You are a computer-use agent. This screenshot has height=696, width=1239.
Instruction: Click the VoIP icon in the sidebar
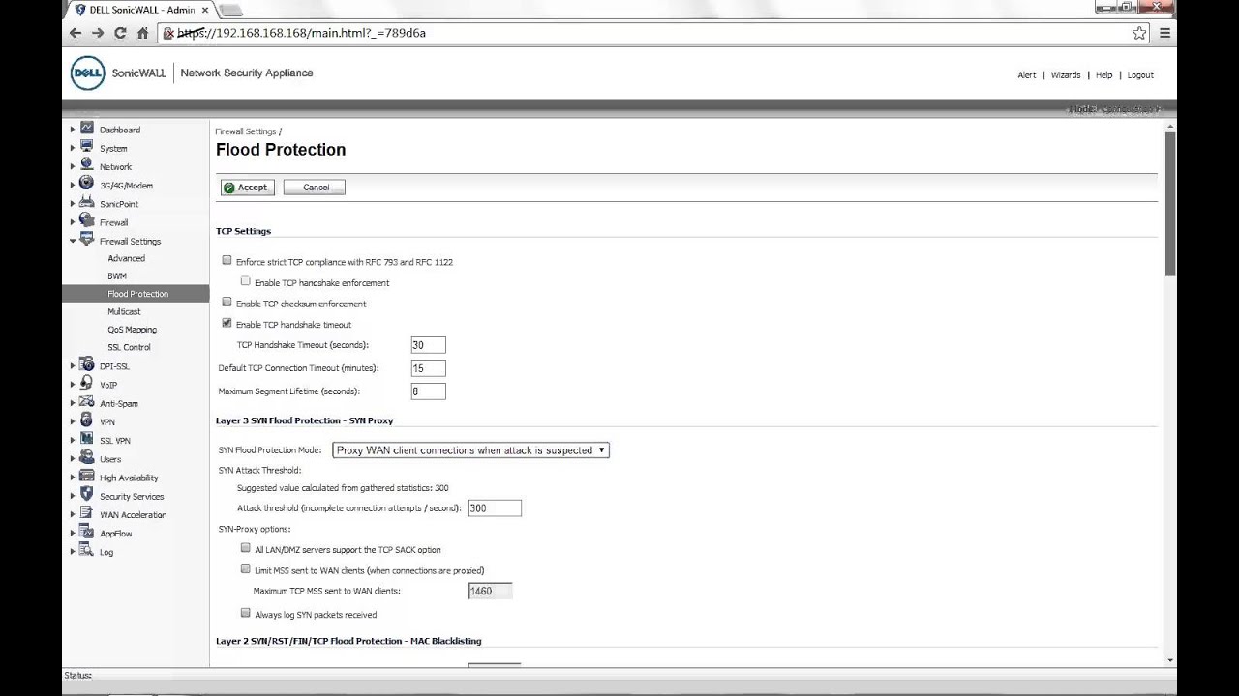[x=87, y=384]
